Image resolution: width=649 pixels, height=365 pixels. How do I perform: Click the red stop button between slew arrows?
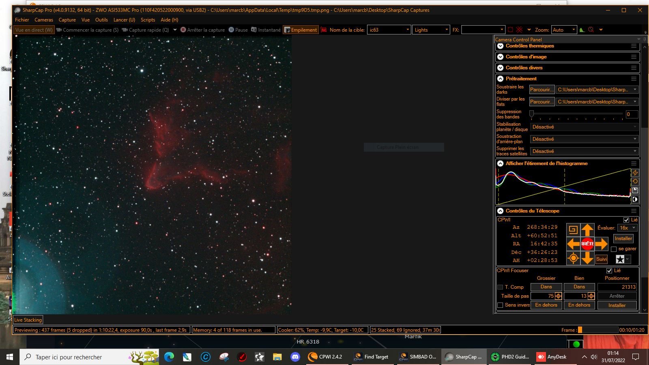coord(587,244)
